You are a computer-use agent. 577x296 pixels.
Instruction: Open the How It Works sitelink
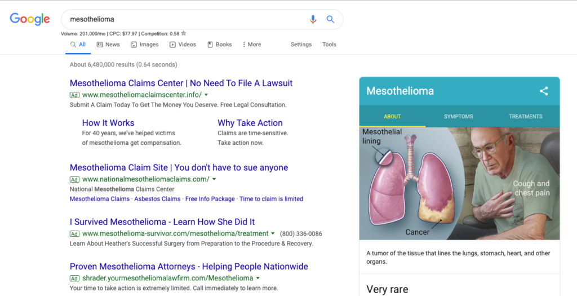pyautogui.click(x=108, y=123)
